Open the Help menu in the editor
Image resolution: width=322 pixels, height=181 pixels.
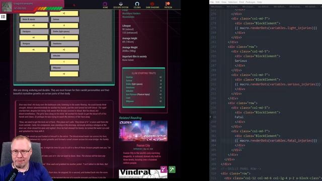[260, 2]
